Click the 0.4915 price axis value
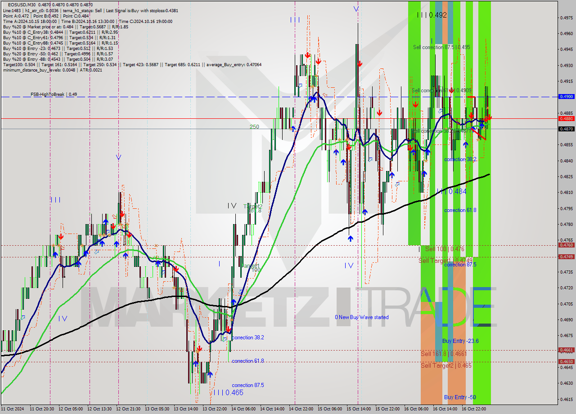The width and height of the screenshot is (576, 414). click(566, 81)
